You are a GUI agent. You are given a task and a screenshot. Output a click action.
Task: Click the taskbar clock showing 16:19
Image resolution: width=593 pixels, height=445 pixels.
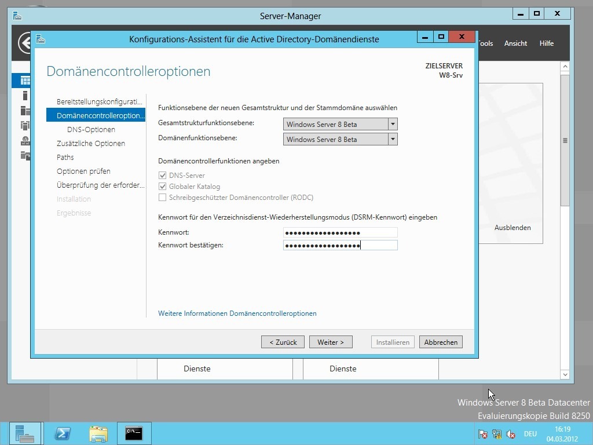(562, 434)
